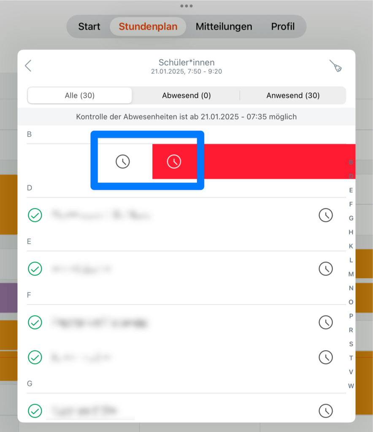373x432 pixels.
Task: Tap the red late-arrival clock button
Action: (174, 162)
